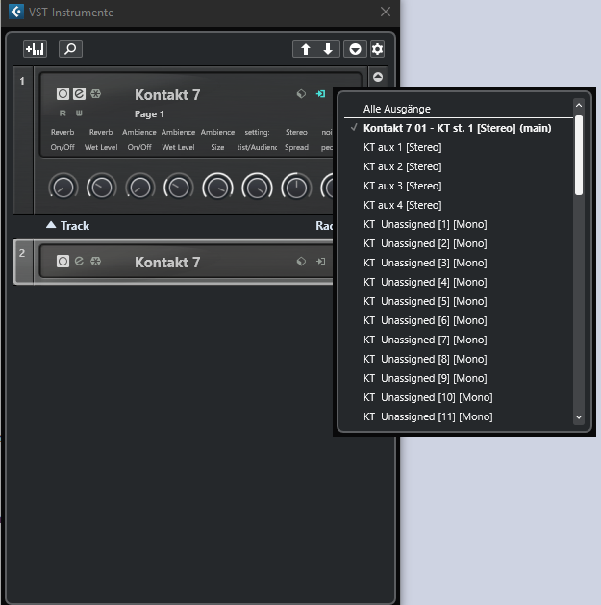Open edit instrument for first Kontakt 7
Screen dimensions: 601x605
(x=79, y=94)
